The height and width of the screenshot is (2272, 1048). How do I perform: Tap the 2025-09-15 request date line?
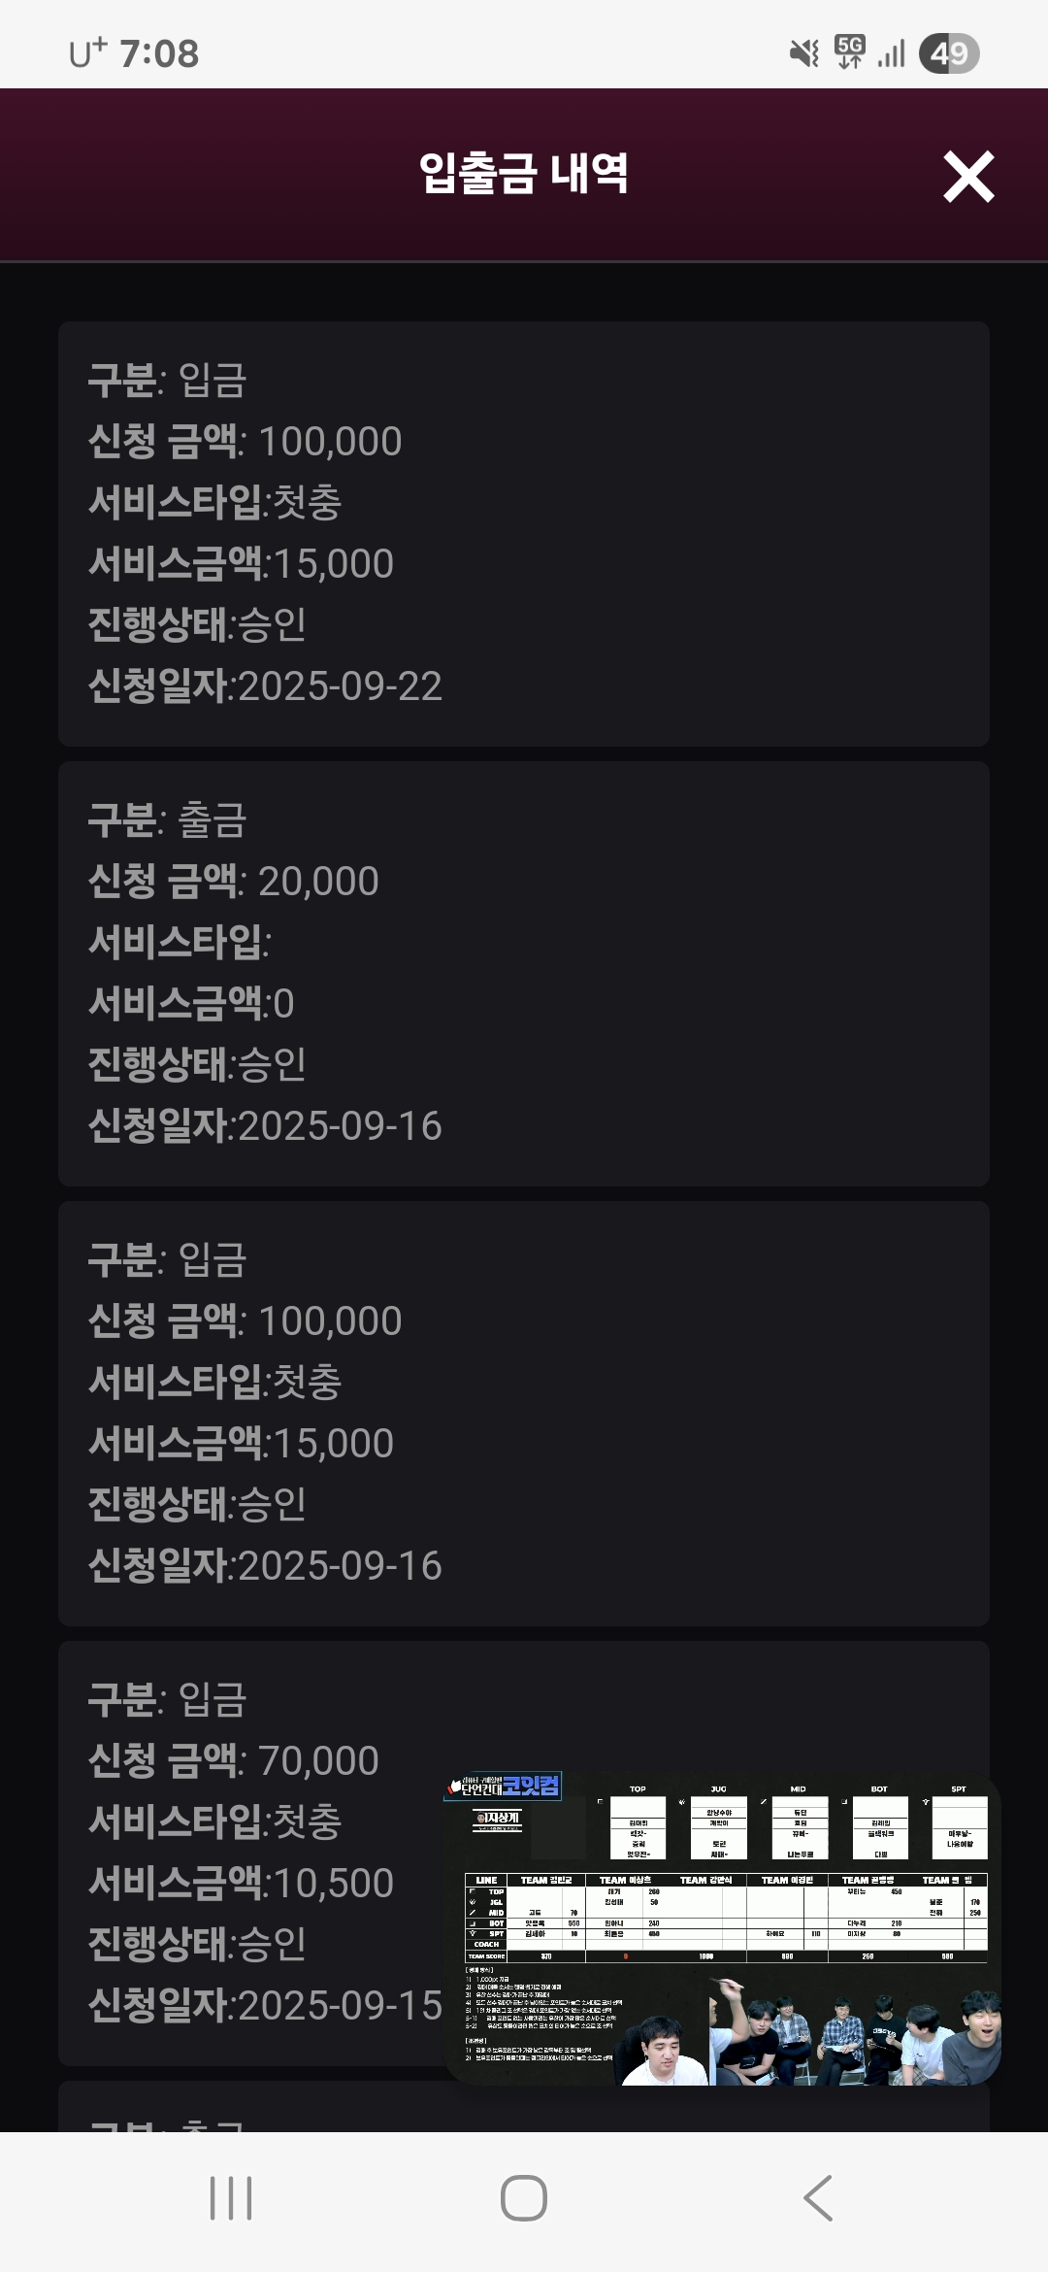point(265,2006)
